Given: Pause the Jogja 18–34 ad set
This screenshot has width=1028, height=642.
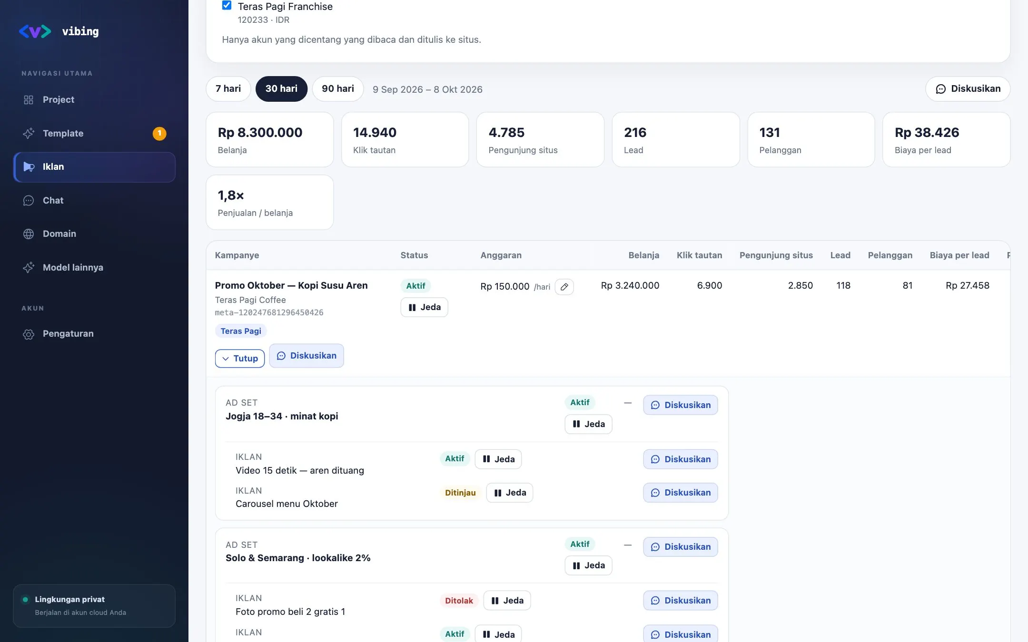Looking at the screenshot, I should (x=588, y=424).
